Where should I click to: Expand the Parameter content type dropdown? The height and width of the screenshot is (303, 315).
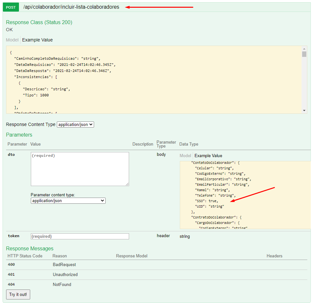(x=68, y=201)
